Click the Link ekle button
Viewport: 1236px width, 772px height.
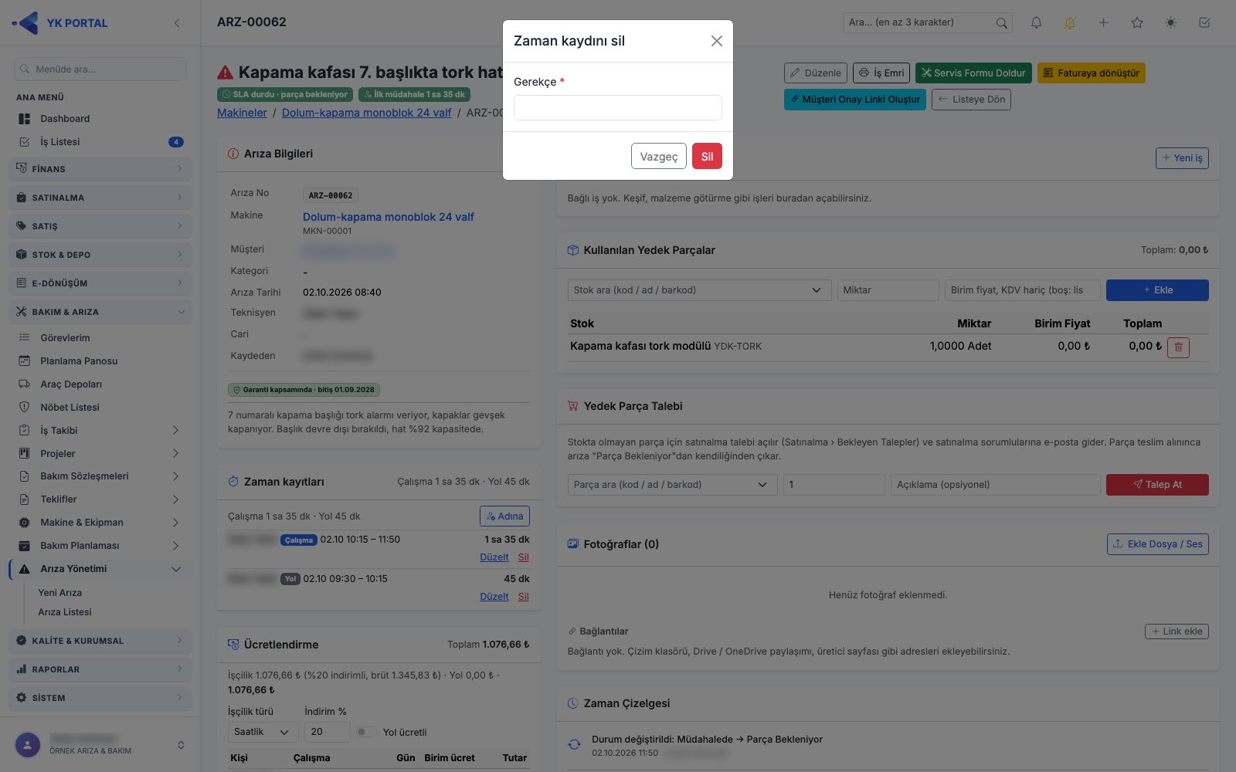click(1177, 631)
